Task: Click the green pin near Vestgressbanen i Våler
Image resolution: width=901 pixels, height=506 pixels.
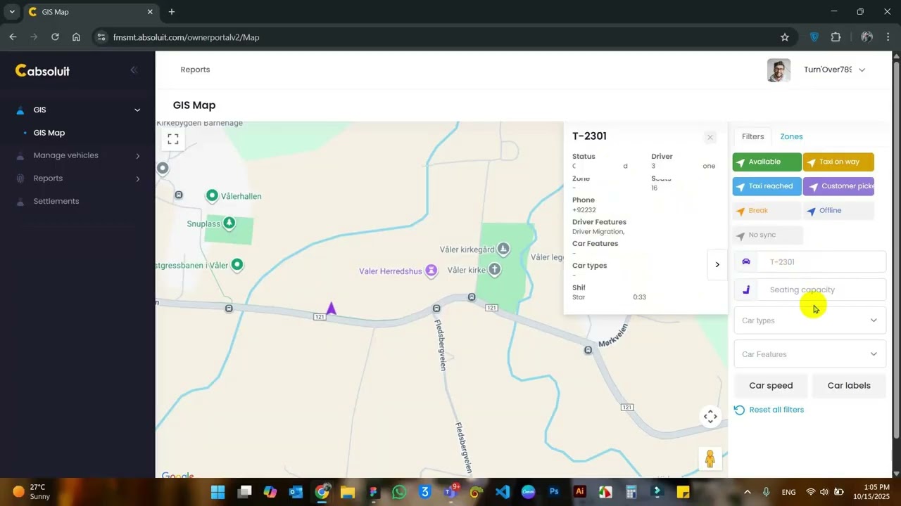Action: pos(237,265)
